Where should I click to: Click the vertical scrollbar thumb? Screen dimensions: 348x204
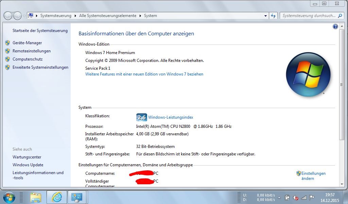click(342, 84)
